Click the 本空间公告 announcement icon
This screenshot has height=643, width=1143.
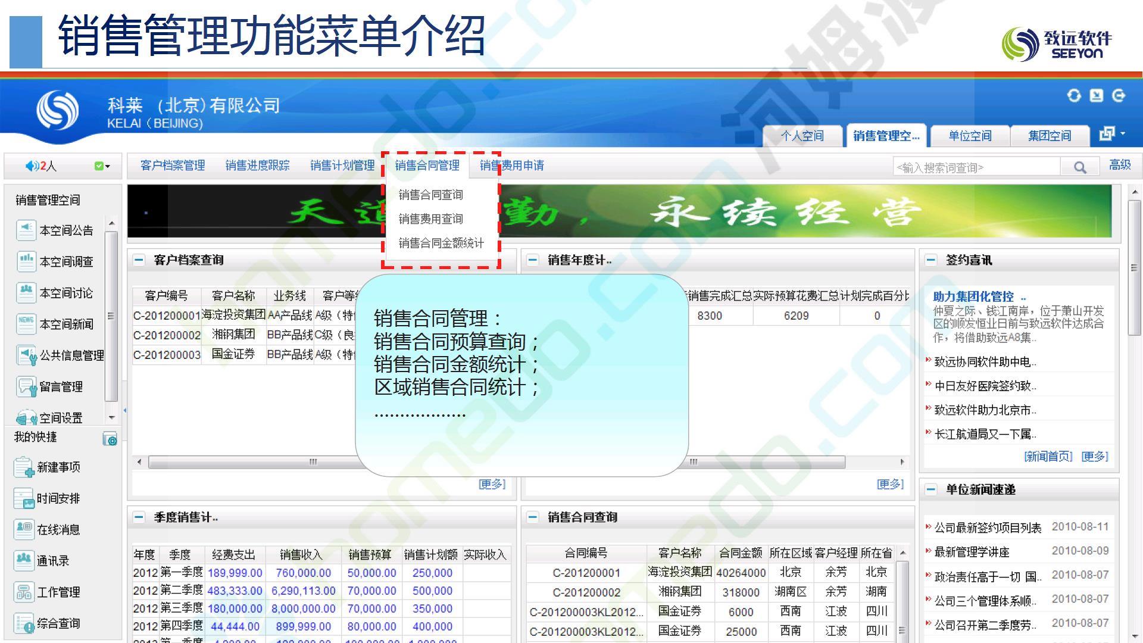26,230
